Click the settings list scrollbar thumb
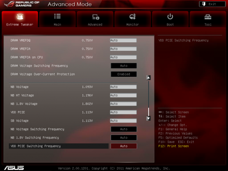 (149, 112)
